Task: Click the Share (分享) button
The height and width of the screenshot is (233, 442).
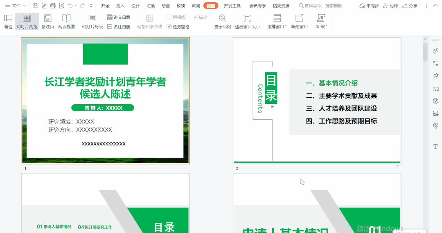Action: tap(410, 6)
